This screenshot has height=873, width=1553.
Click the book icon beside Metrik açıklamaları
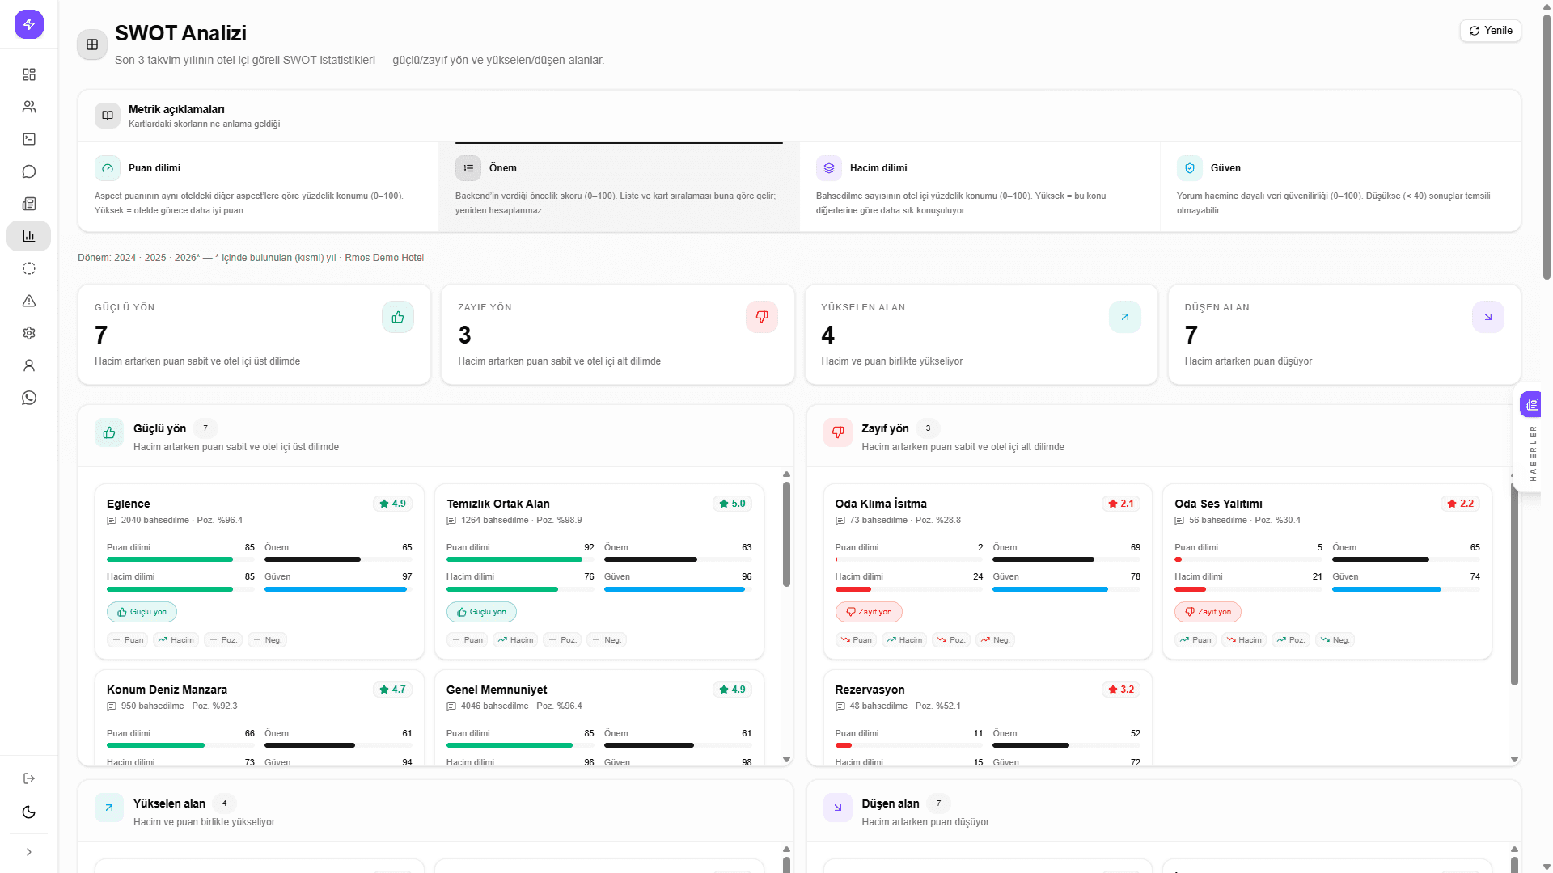coord(108,116)
